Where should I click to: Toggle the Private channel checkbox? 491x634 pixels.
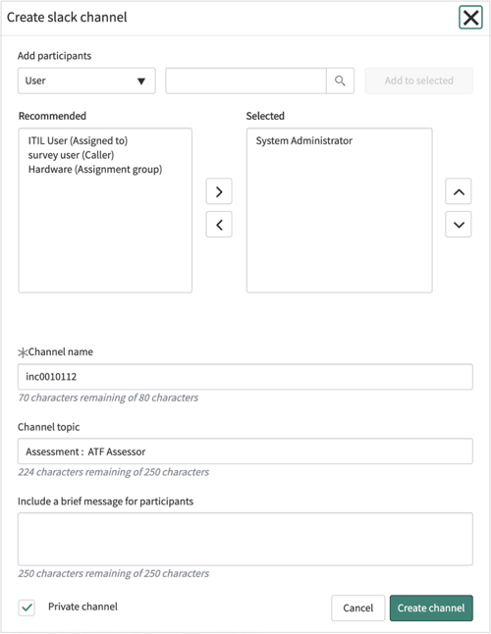[x=27, y=608]
